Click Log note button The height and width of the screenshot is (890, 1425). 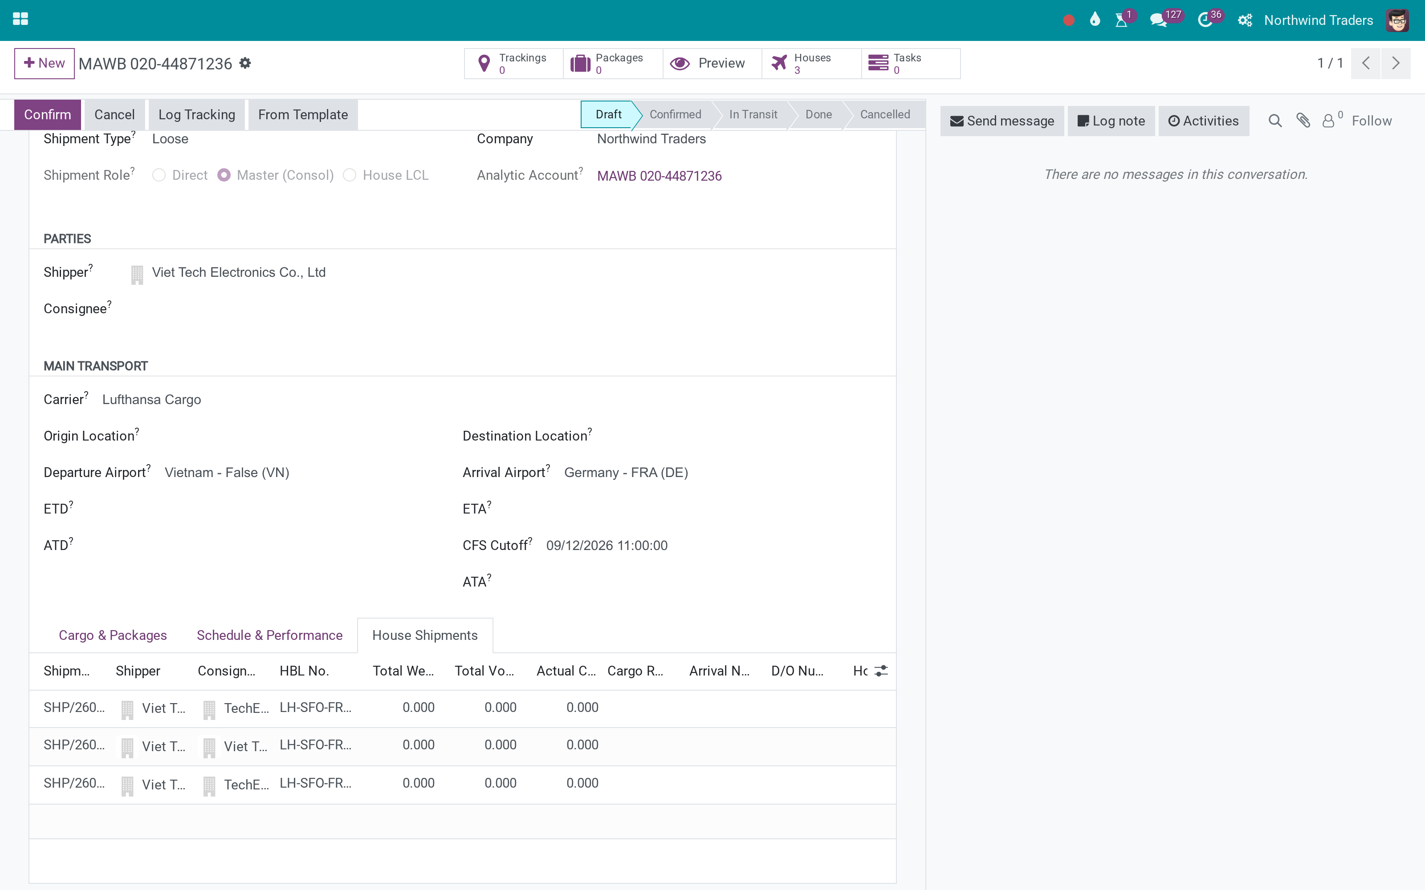pyautogui.click(x=1111, y=121)
